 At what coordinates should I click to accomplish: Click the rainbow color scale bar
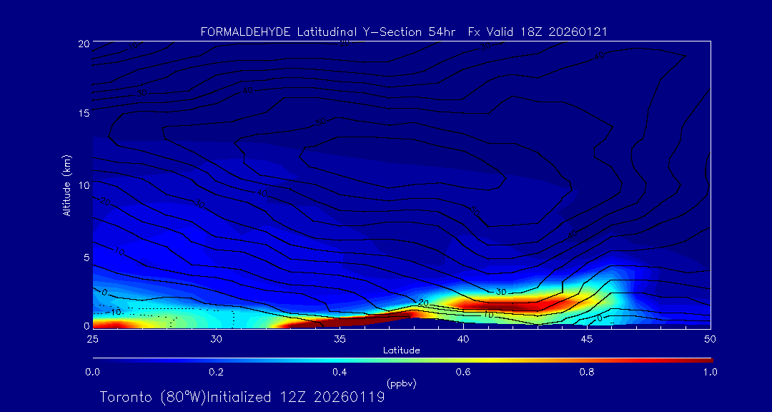402,360
